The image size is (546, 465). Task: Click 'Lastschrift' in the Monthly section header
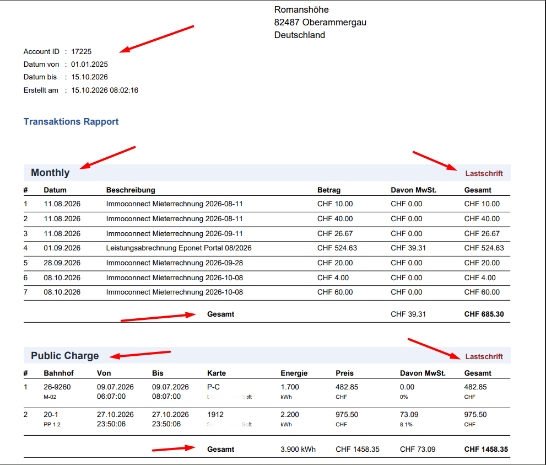click(484, 174)
